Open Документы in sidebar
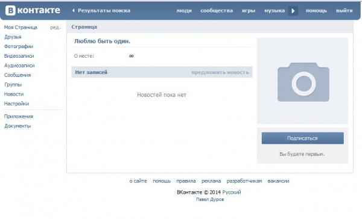 tap(17, 126)
